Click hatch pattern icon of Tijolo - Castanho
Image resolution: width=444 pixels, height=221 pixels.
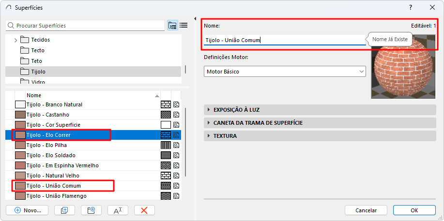(x=166, y=115)
